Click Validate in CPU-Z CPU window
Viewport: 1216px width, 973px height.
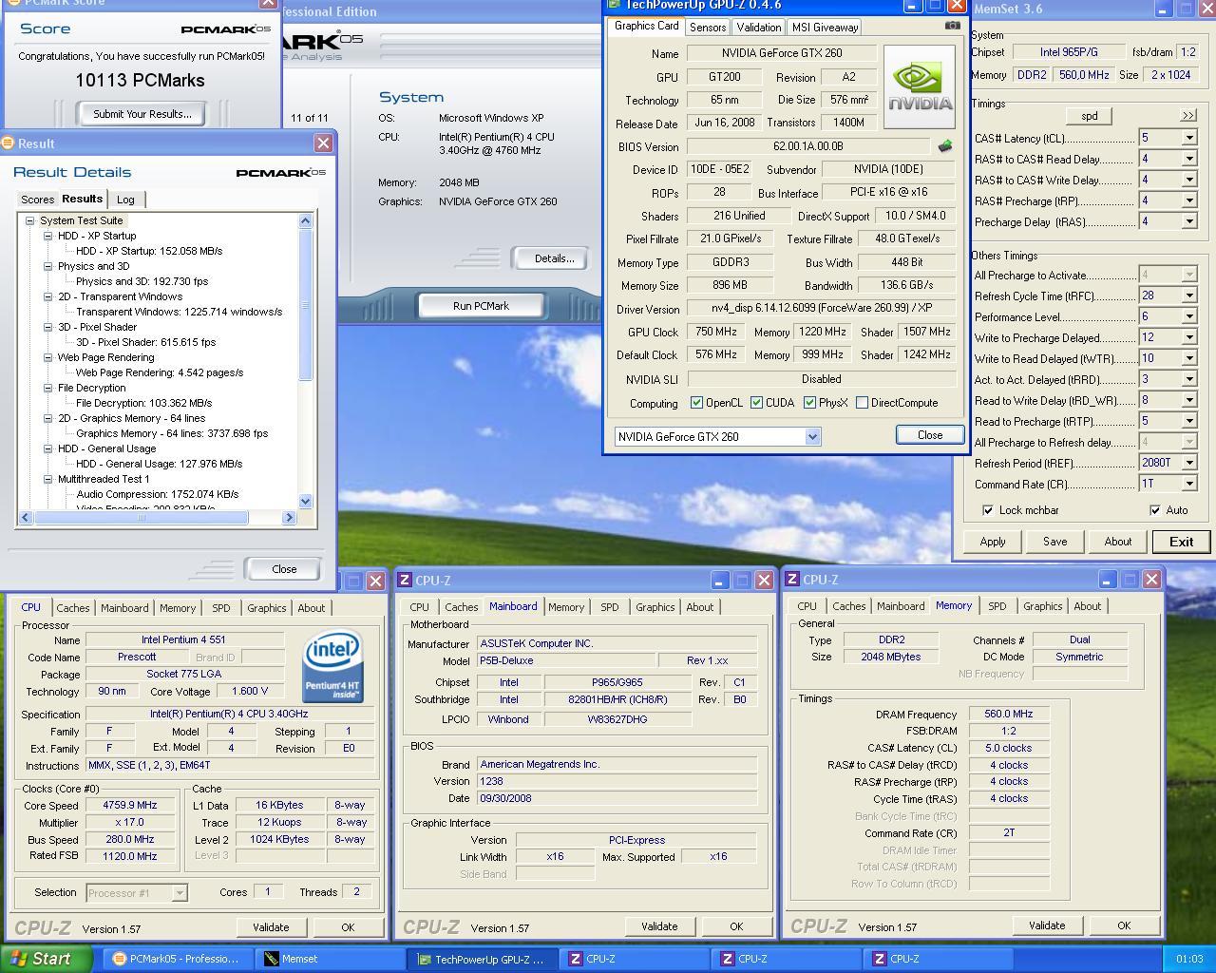tap(271, 927)
